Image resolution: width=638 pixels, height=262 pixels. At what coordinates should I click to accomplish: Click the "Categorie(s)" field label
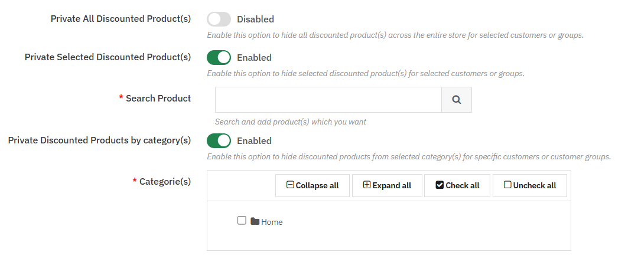165,181
